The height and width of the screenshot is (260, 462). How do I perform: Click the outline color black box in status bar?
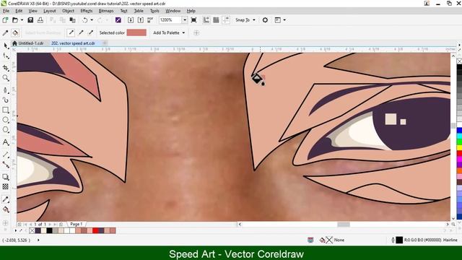399,240
